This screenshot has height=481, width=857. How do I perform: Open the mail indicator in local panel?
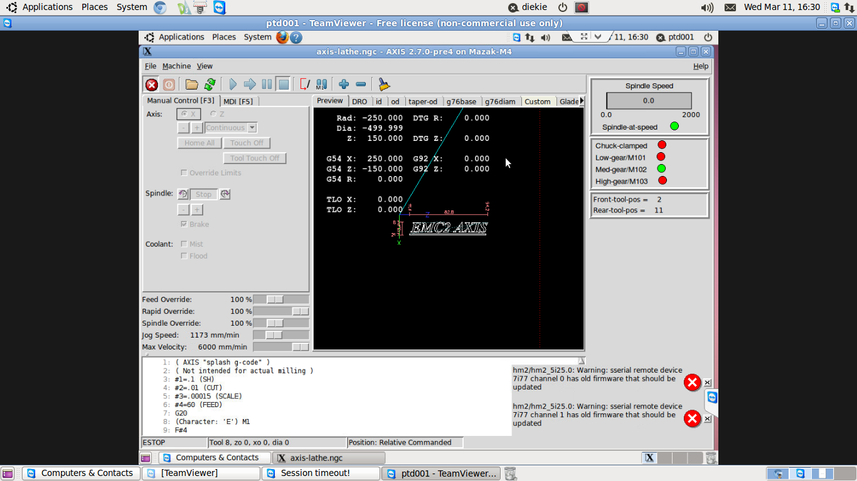(x=730, y=8)
